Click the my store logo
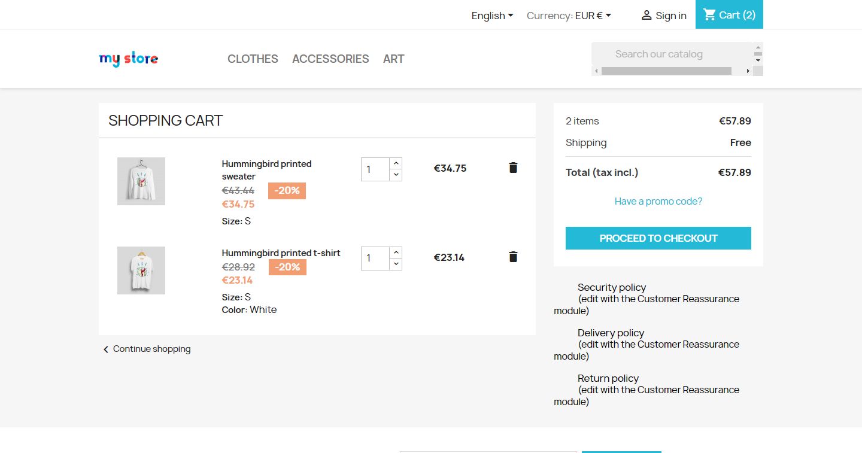The height and width of the screenshot is (453, 862). (x=129, y=59)
